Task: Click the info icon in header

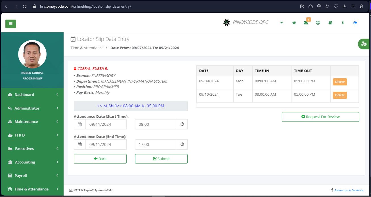Action: coord(343,23)
